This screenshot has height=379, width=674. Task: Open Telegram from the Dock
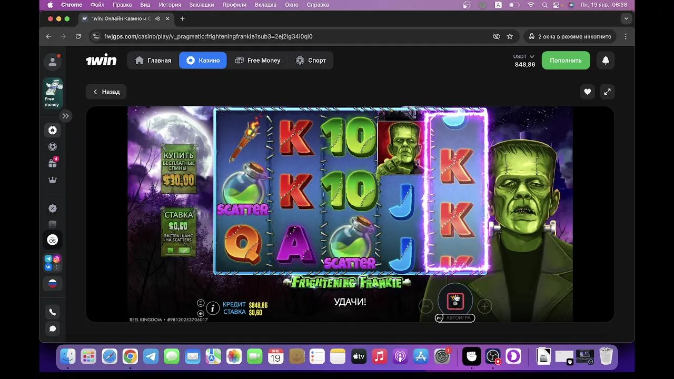(151, 357)
